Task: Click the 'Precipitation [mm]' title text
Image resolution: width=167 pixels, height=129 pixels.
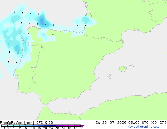Action: (17, 123)
